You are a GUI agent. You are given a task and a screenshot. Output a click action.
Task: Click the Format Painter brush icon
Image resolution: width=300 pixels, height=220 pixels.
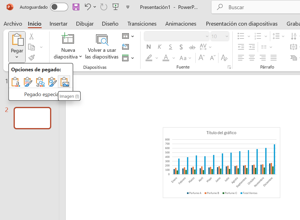coord(31,58)
